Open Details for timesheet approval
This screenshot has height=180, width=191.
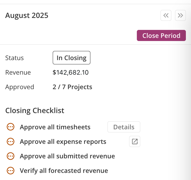pyautogui.click(x=124, y=127)
